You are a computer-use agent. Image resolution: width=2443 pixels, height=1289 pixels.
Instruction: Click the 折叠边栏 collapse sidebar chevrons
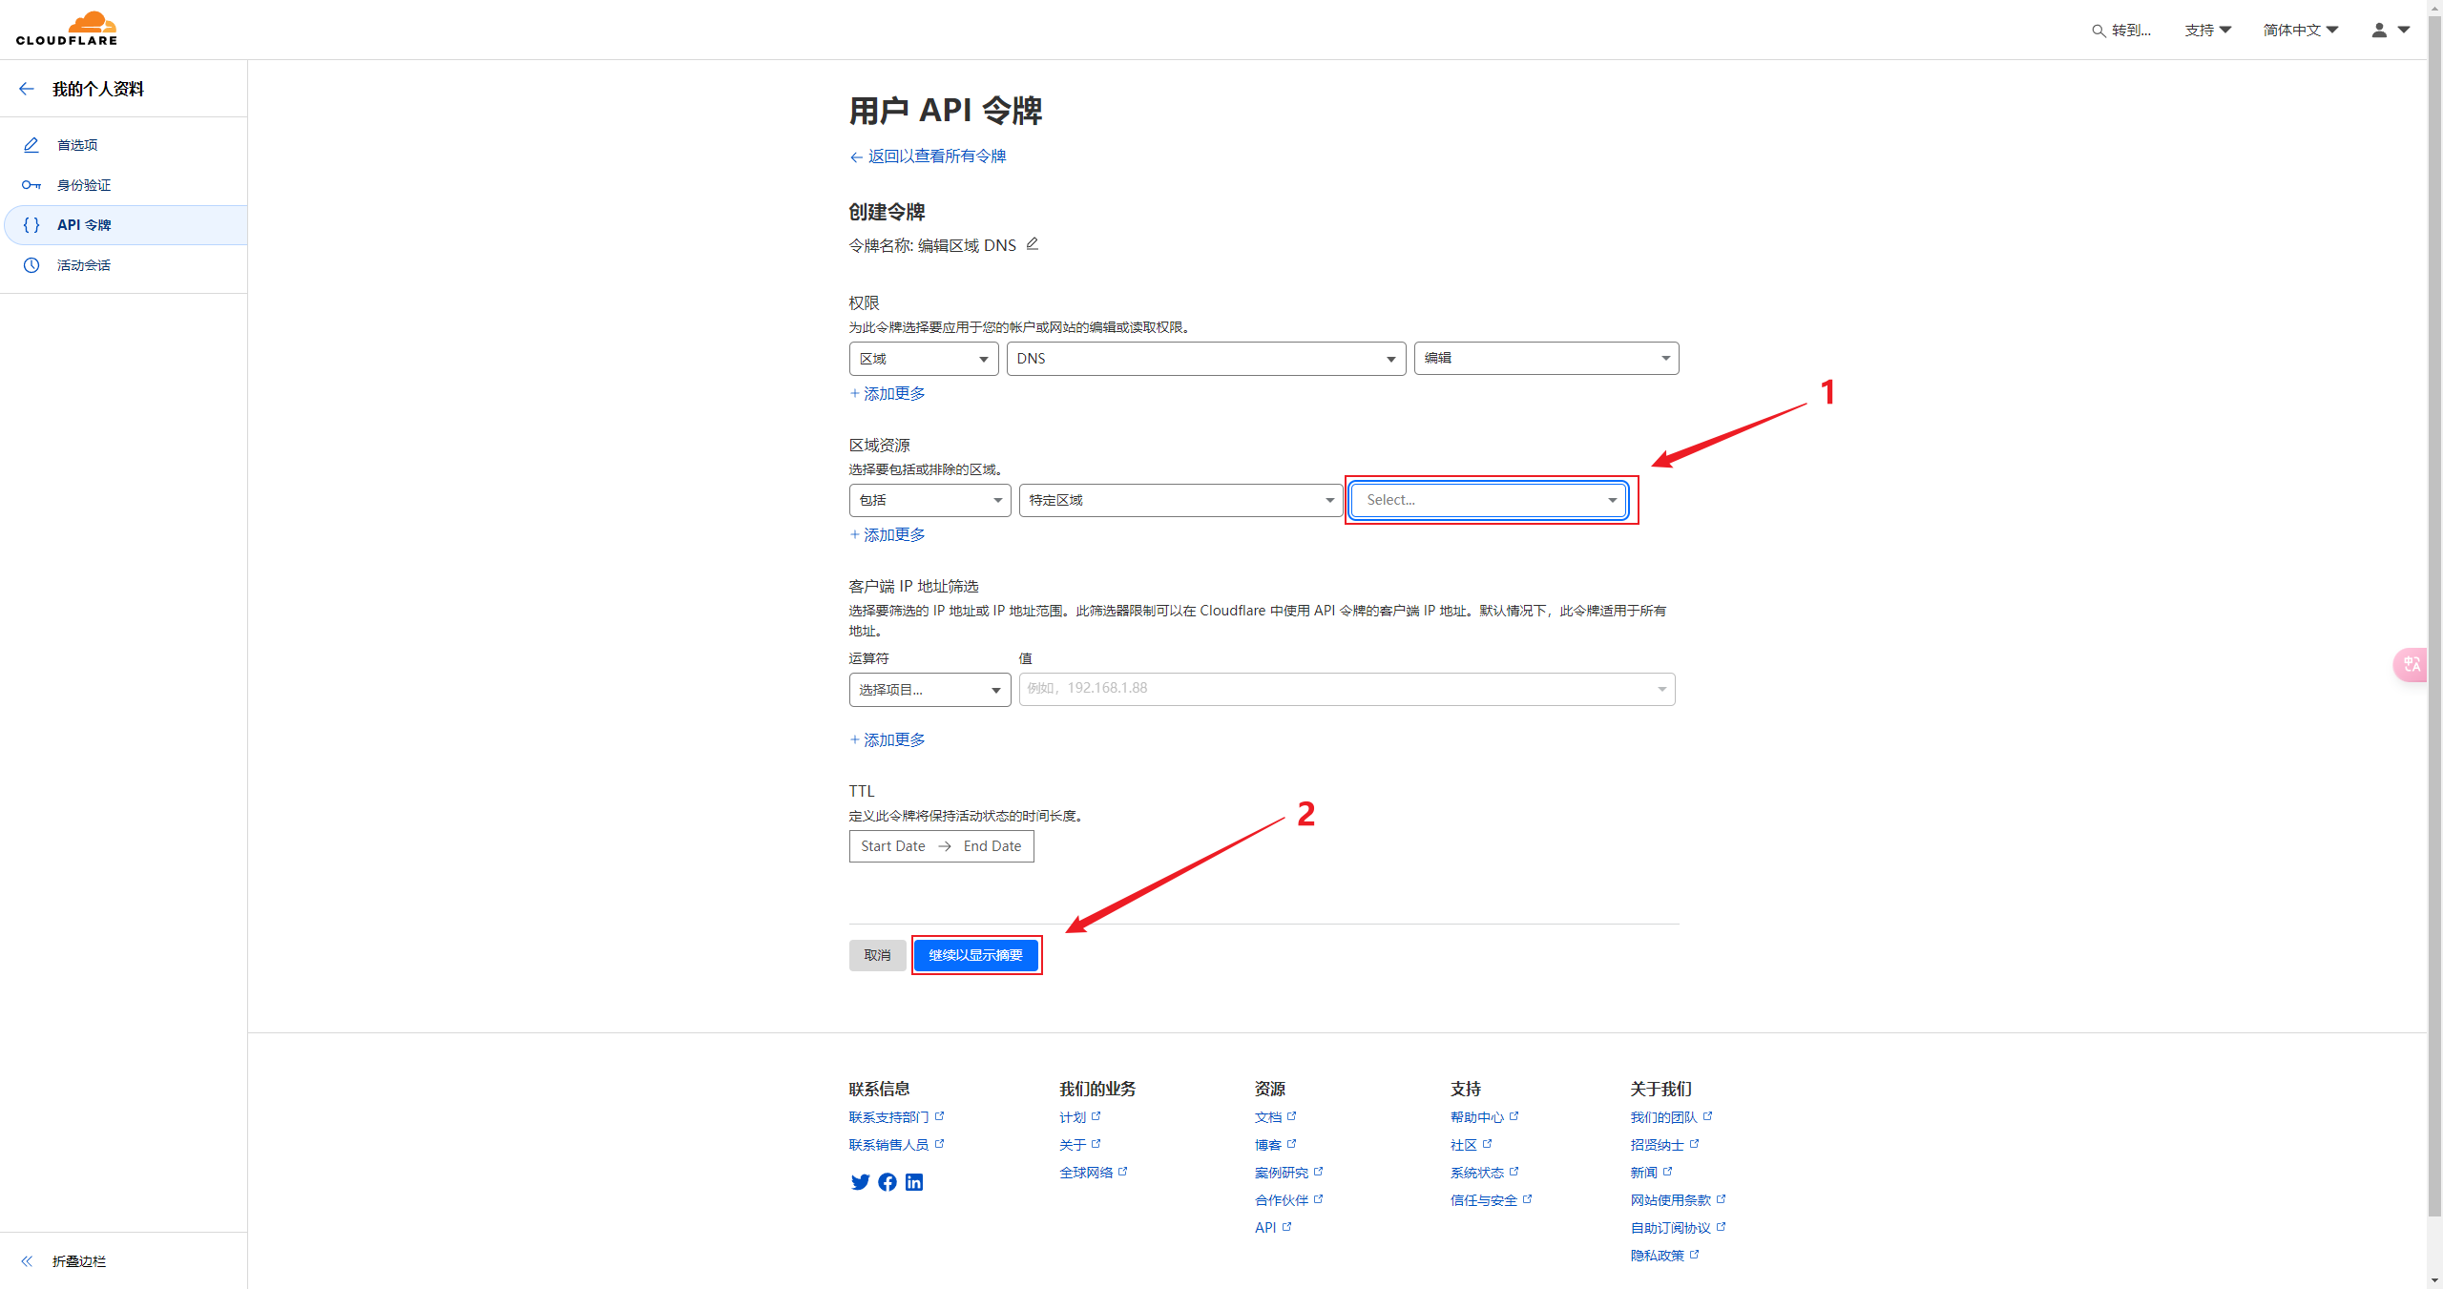tap(28, 1261)
